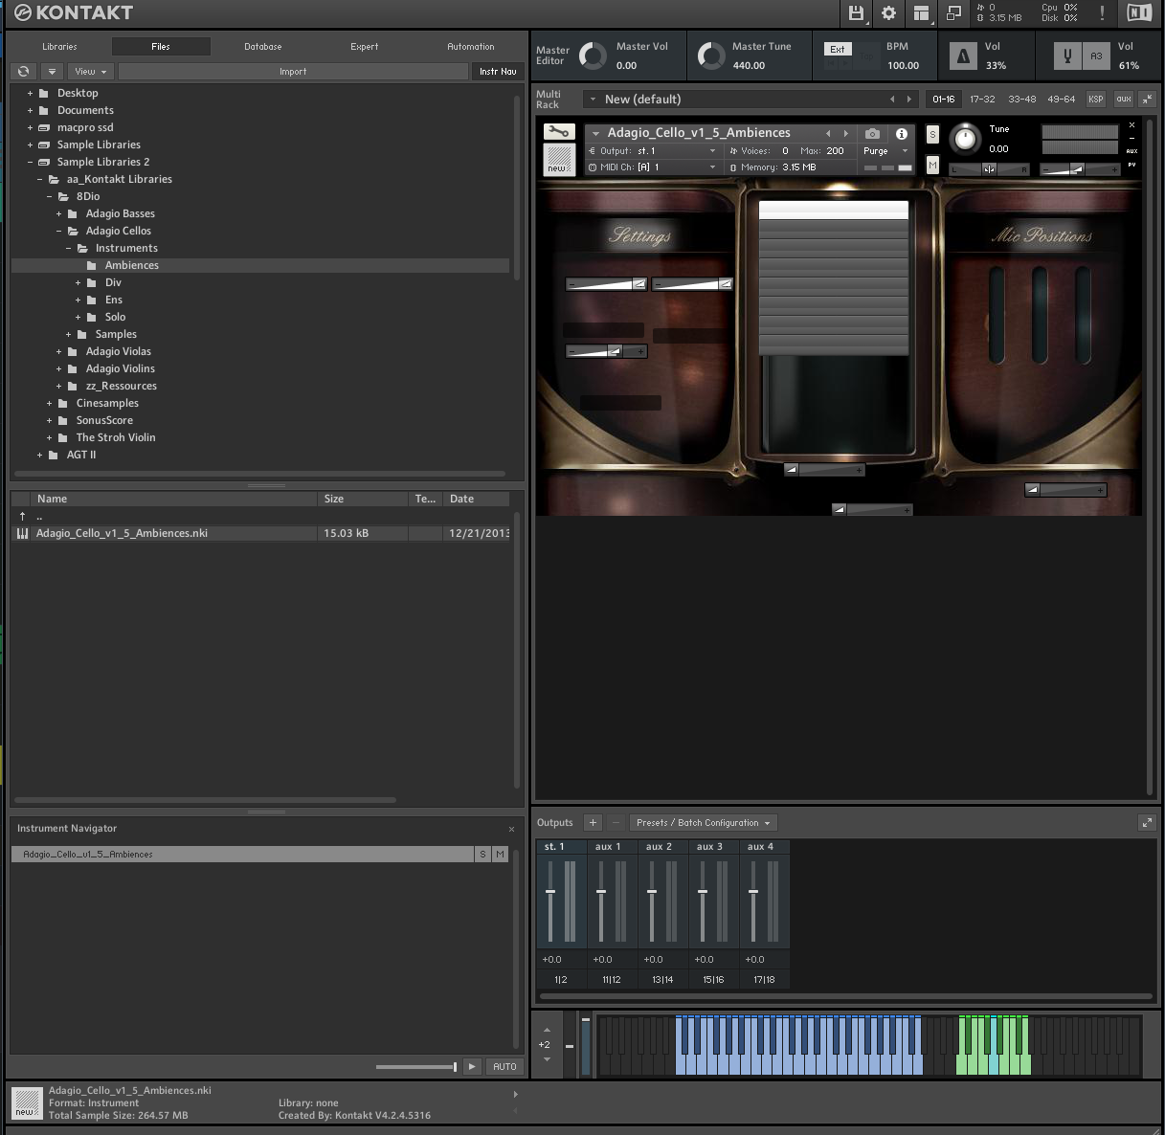Screen dimensions: 1165x1135
Task: Click the metronome icon
Action: click(963, 56)
